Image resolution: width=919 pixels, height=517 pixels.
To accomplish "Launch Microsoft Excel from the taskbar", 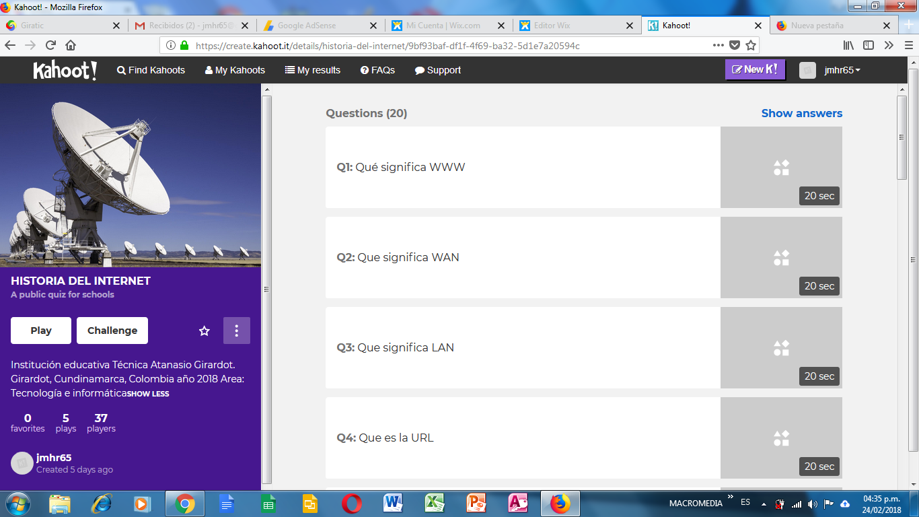I will pos(435,504).
